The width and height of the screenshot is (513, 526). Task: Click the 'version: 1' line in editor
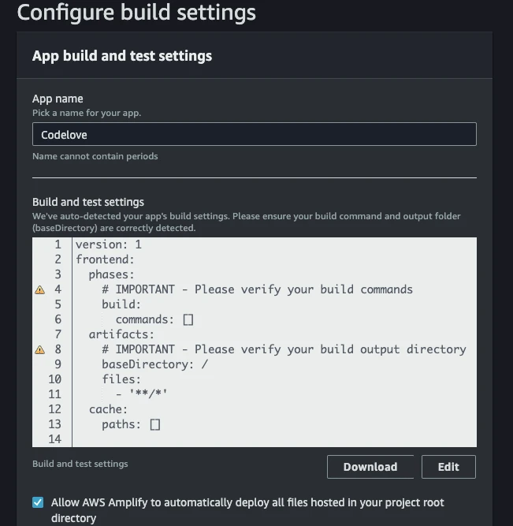point(109,245)
